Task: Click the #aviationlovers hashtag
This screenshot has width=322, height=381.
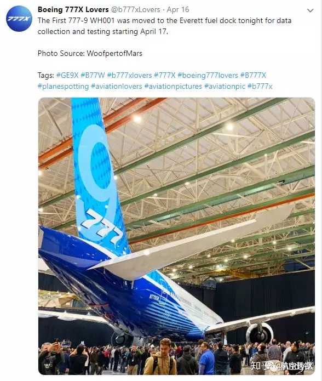Action: click(x=117, y=86)
